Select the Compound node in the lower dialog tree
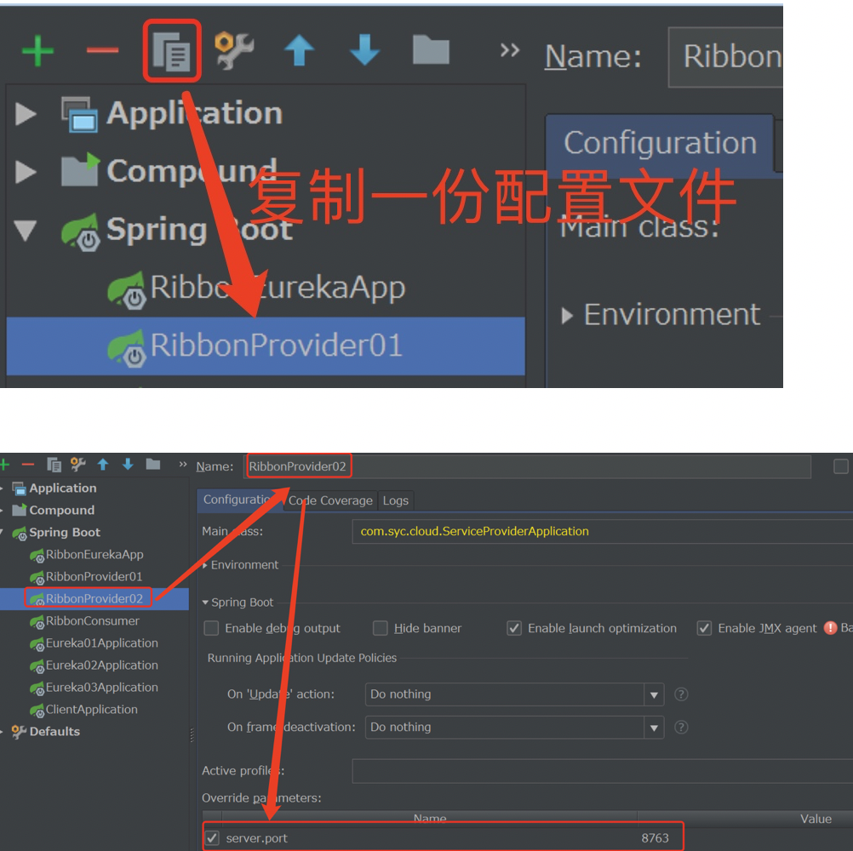This screenshot has height=851, width=853. point(61,511)
